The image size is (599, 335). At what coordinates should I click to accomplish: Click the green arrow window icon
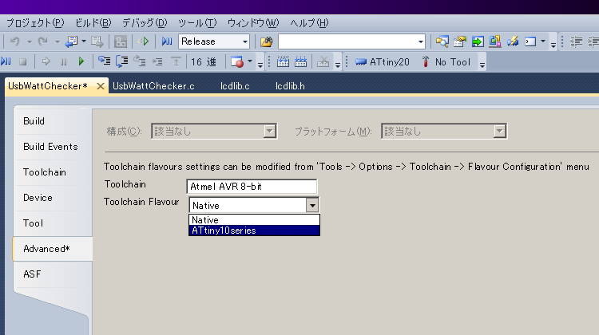478,41
